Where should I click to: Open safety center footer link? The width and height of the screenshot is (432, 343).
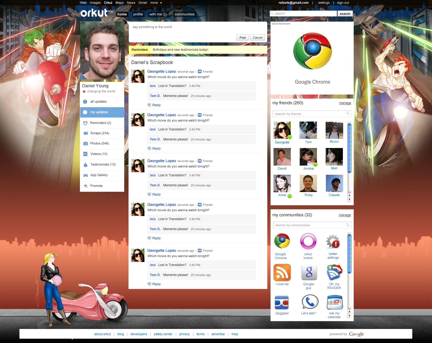(163, 334)
